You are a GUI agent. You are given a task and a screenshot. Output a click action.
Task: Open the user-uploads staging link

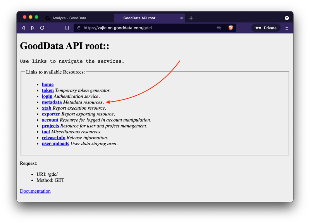coord(55,143)
